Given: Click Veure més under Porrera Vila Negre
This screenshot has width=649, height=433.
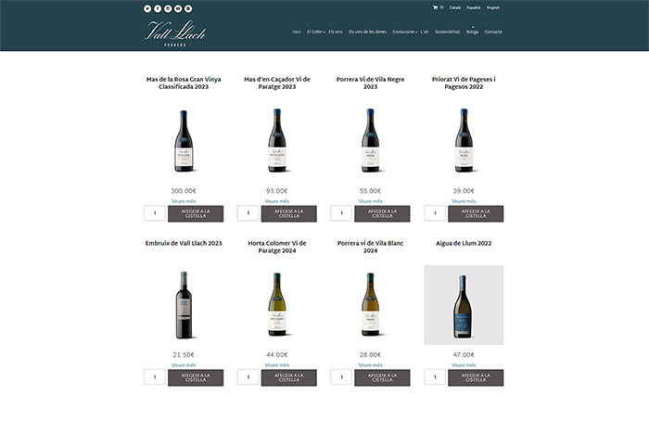Looking at the screenshot, I should tap(370, 200).
